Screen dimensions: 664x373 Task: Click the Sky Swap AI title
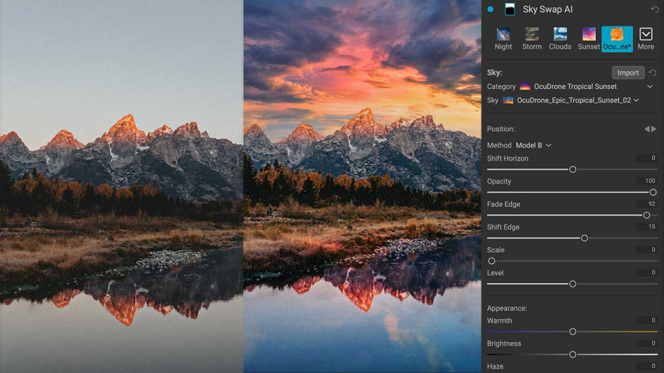pyautogui.click(x=548, y=9)
